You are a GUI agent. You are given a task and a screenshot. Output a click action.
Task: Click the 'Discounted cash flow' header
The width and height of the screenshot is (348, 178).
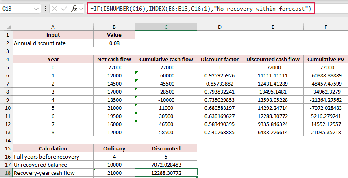pos(273,59)
